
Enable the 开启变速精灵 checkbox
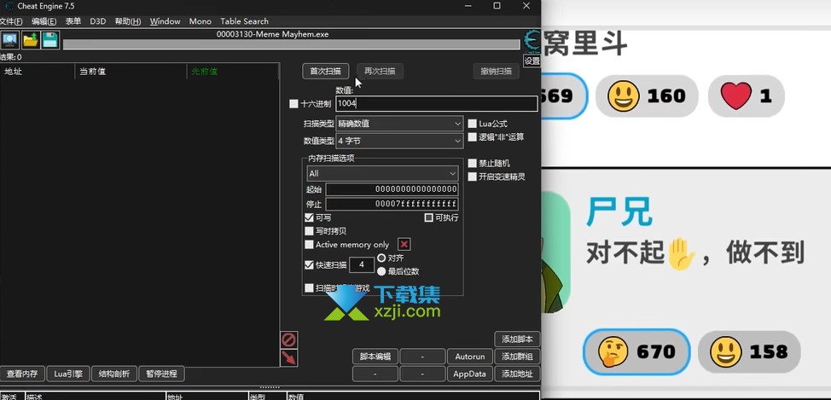coord(472,177)
